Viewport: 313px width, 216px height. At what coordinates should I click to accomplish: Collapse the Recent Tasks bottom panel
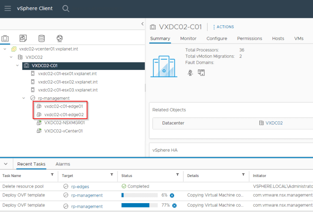tap(6, 164)
